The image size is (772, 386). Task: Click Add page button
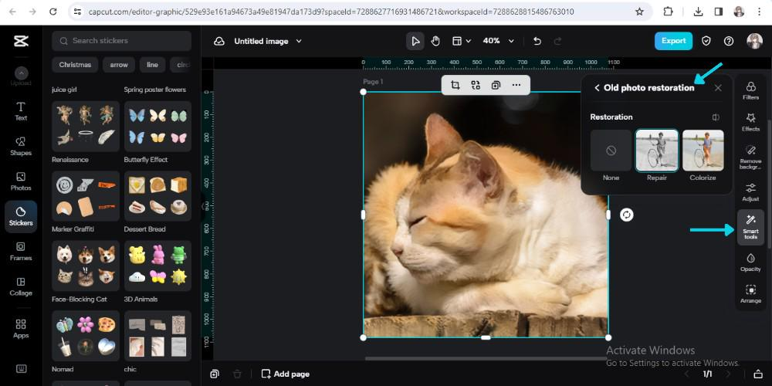coord(285,374)
